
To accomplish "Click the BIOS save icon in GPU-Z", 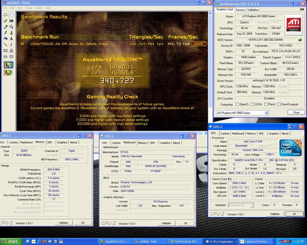I will click(x=300, y=40).
